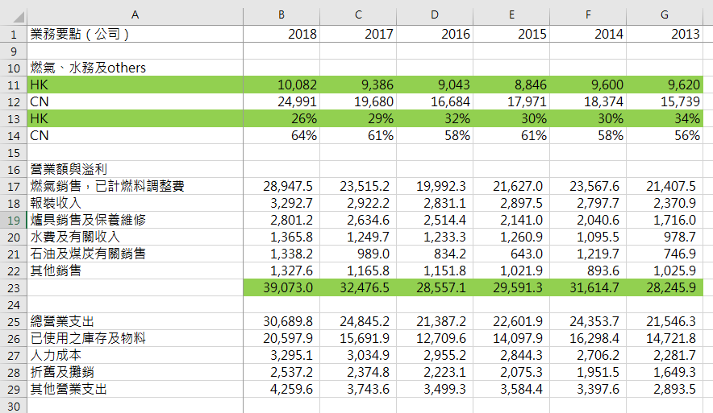Click value 1,951.5
713x413 pixels.
point(588,372)
